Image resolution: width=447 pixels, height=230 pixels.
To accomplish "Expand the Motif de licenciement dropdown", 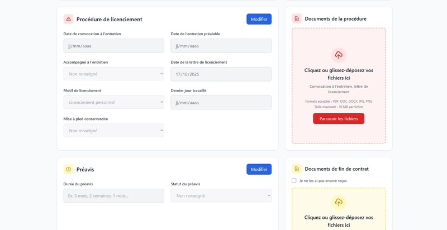I will coord(113,102).
